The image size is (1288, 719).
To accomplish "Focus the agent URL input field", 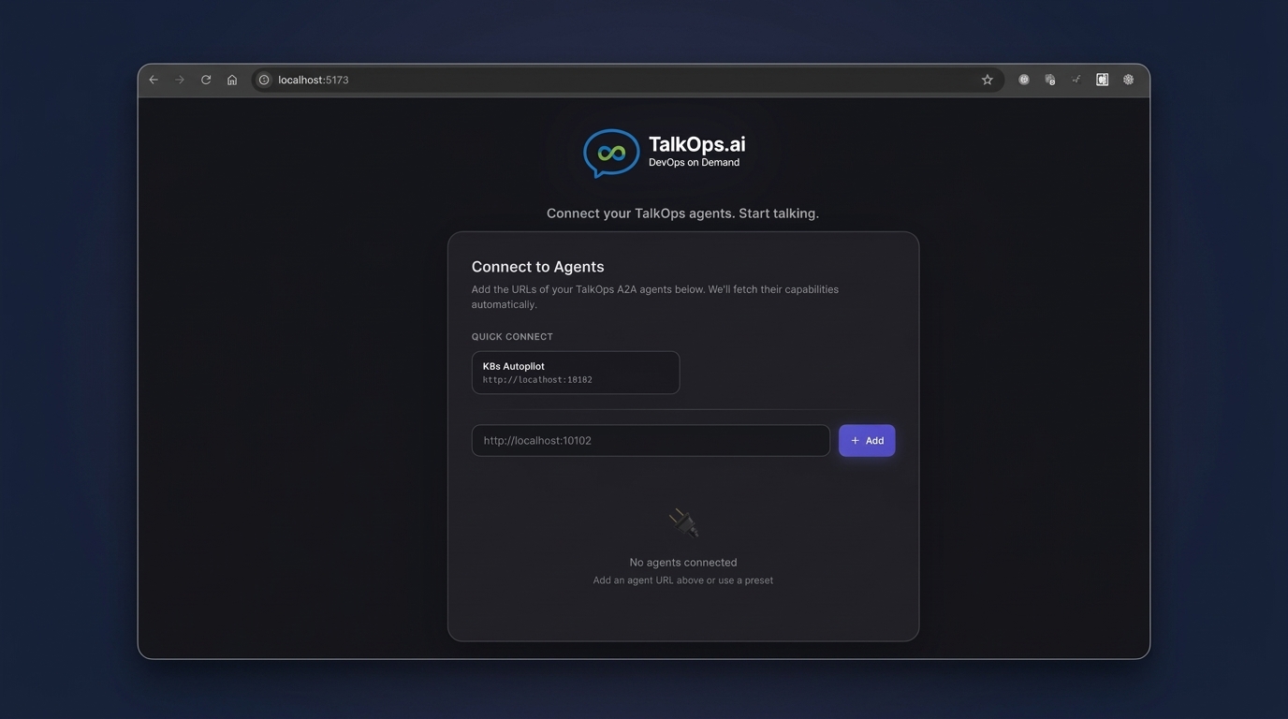I will 651,440.
